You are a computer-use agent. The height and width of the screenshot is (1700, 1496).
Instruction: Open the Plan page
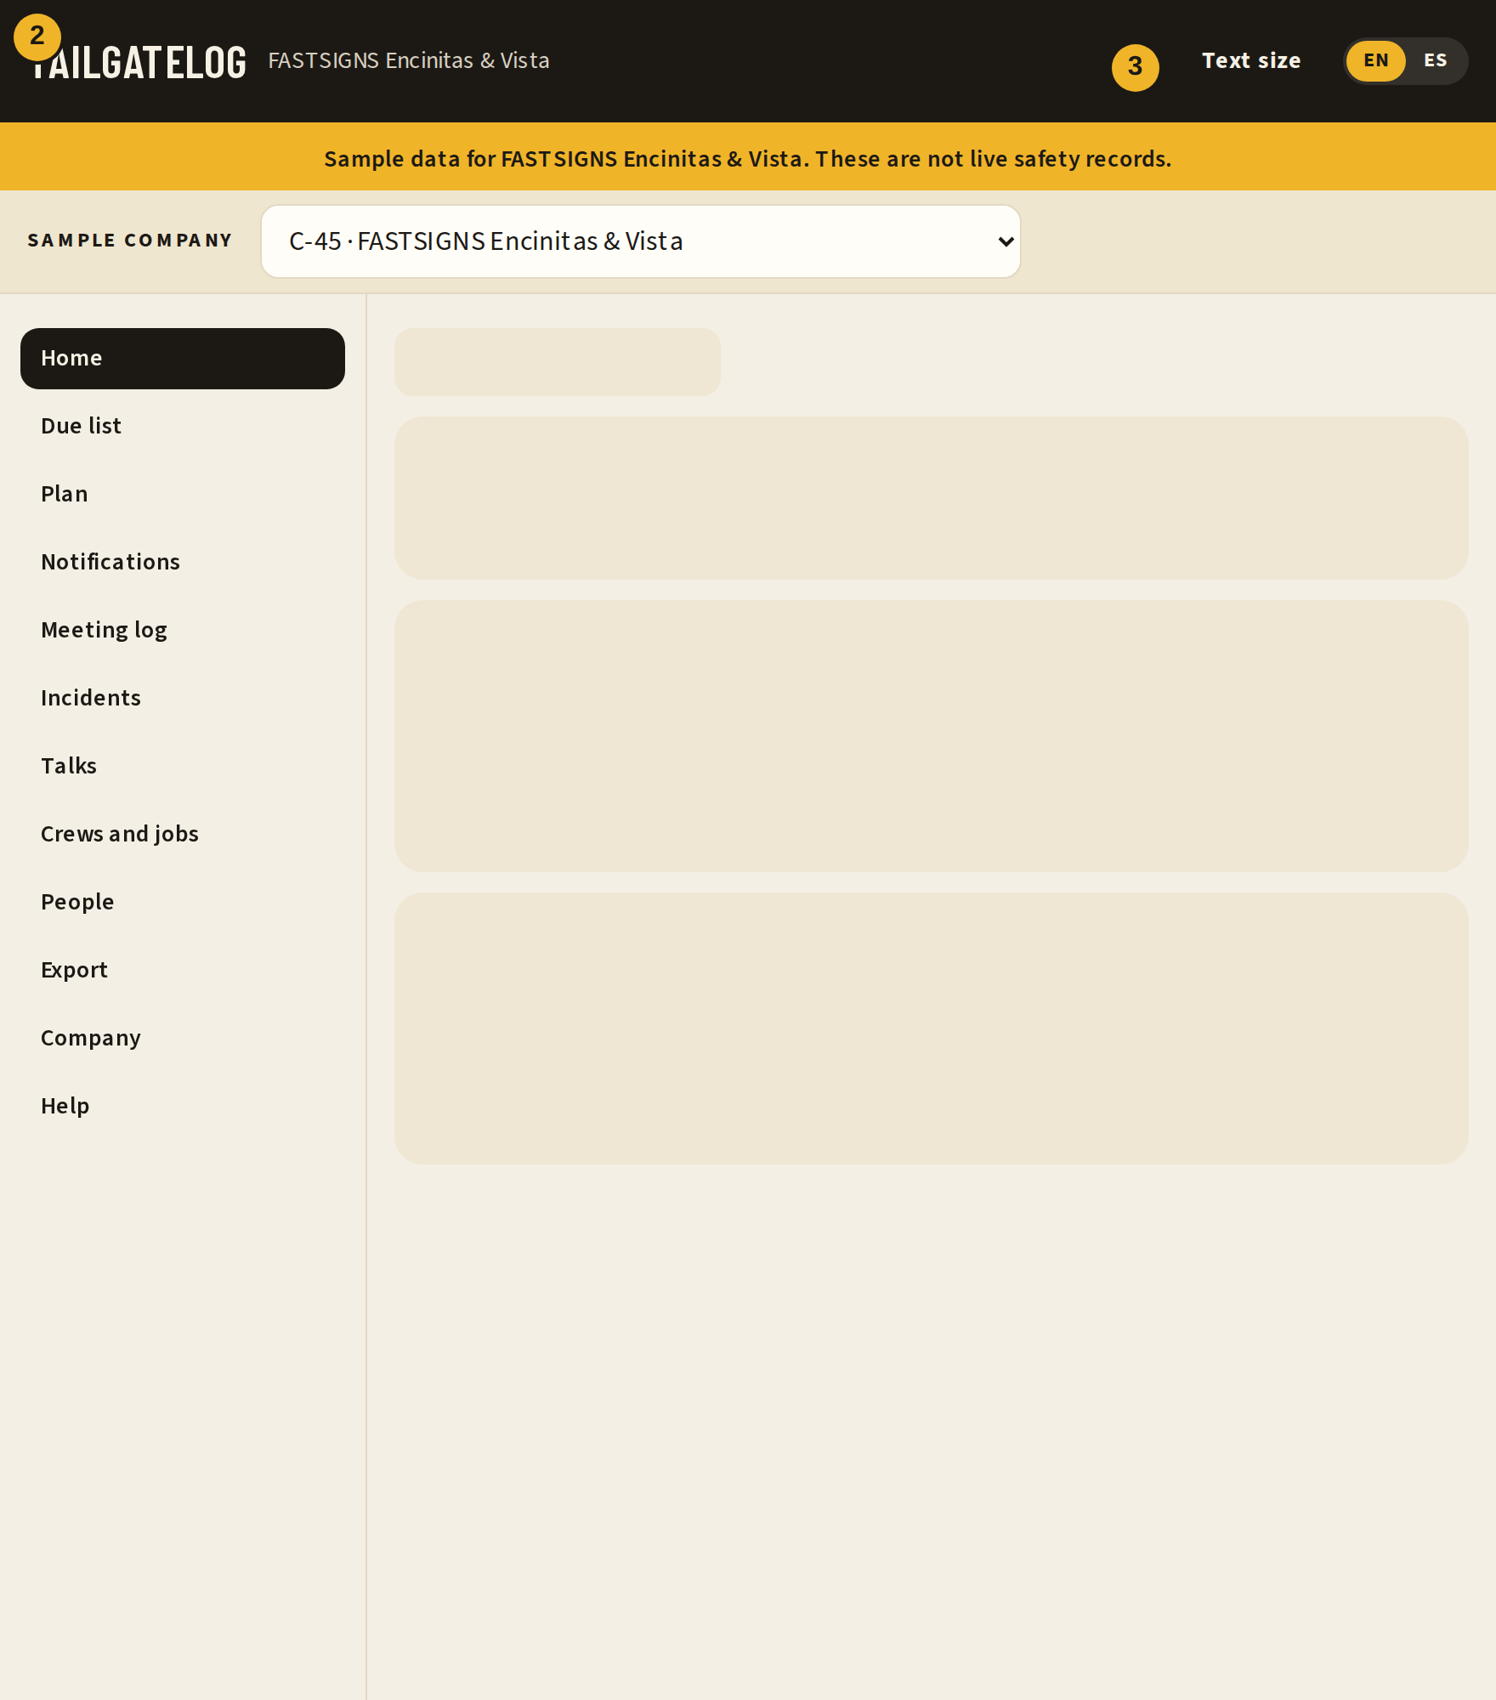183,495
